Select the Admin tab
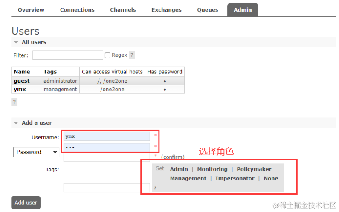Image resolution: width=339 pixels, height=212 pixels. click(243, 10)
